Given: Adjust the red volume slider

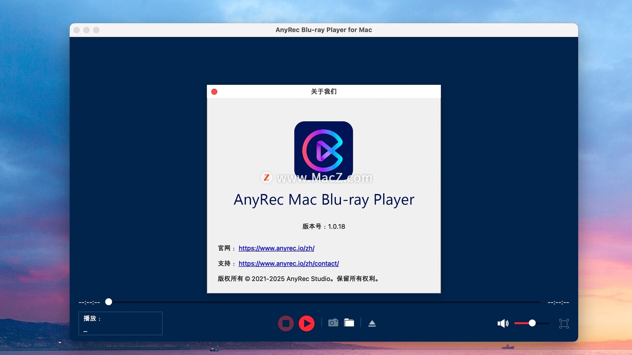Looking at the screenshot, I should pos(532,323).
